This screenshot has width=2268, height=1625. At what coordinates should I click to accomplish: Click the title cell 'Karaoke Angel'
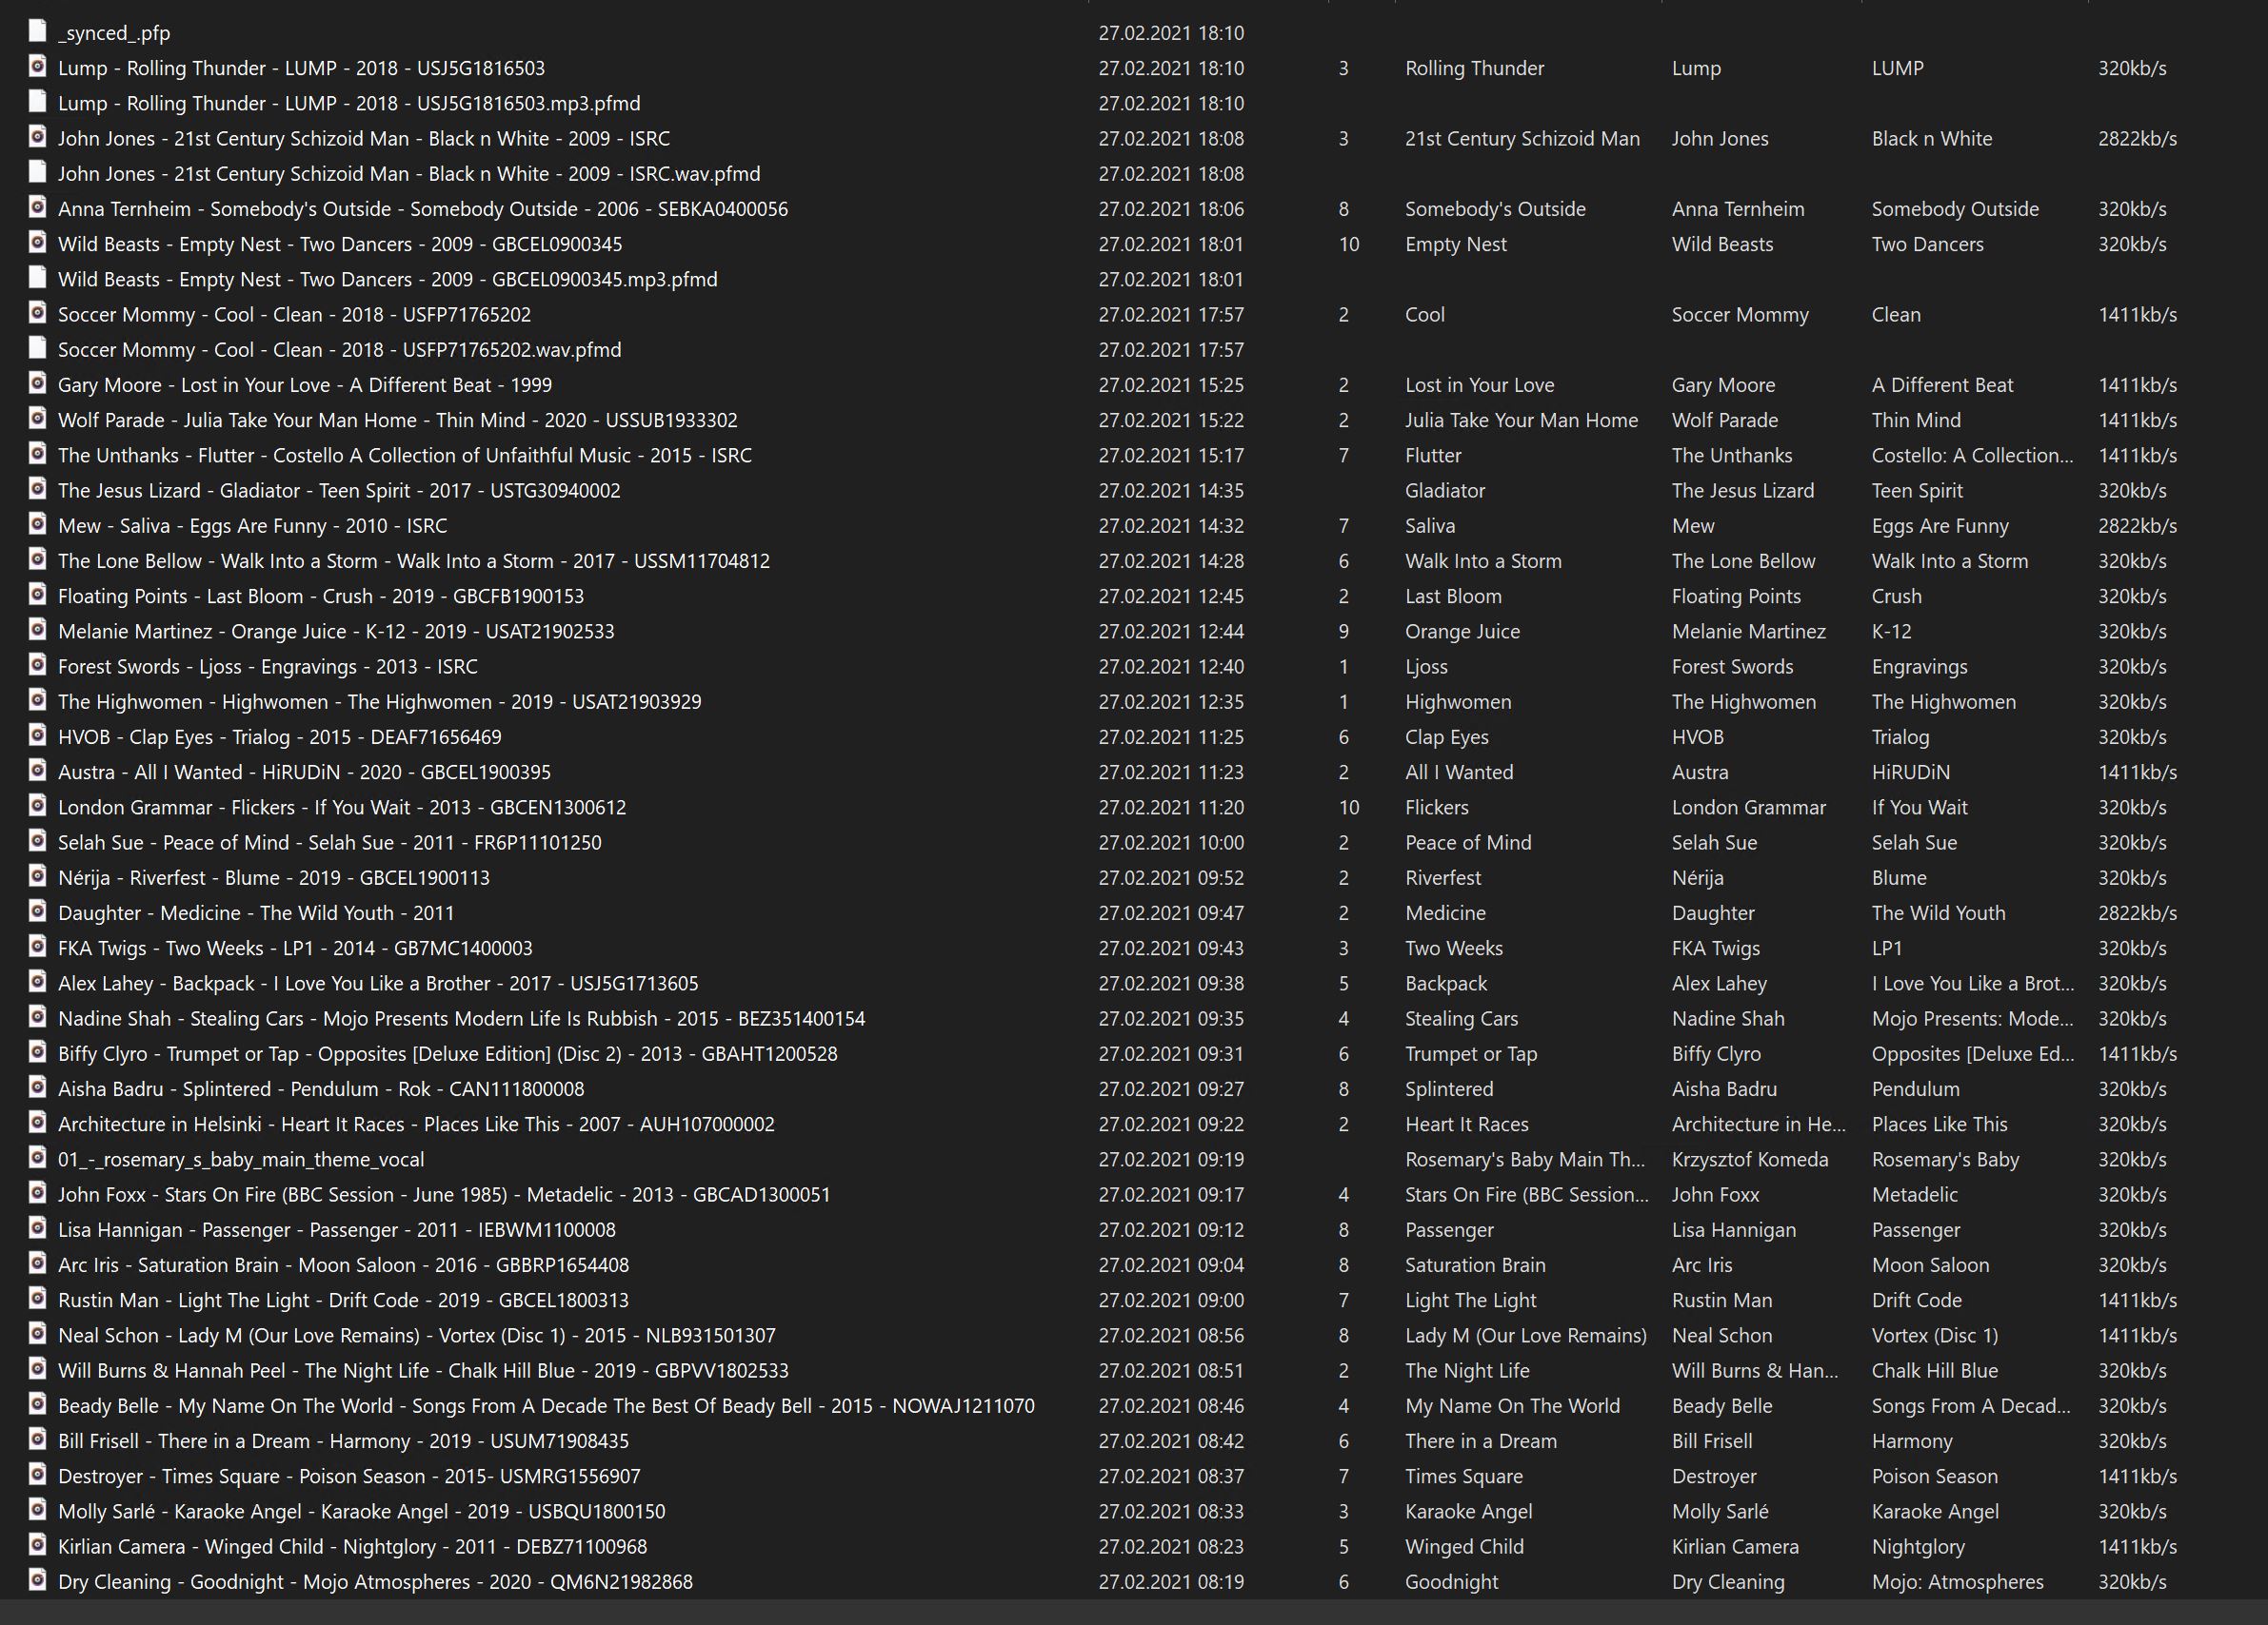pos(1468,1511)
